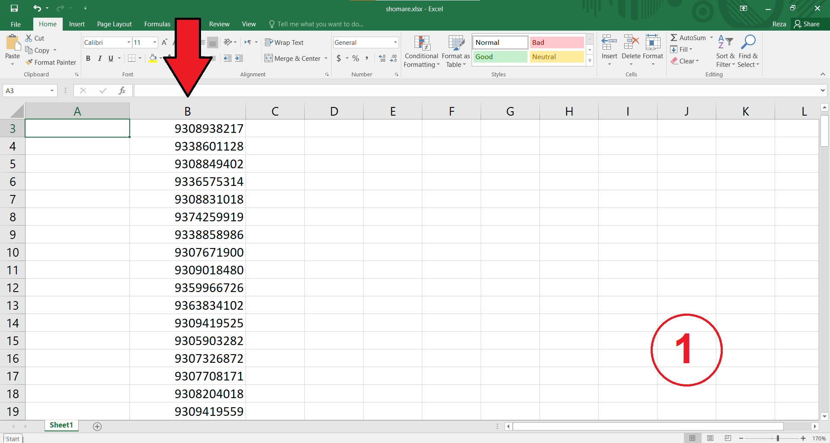Click Increase Indent icon
830x443 pixels.
click(x=239, y=58)
